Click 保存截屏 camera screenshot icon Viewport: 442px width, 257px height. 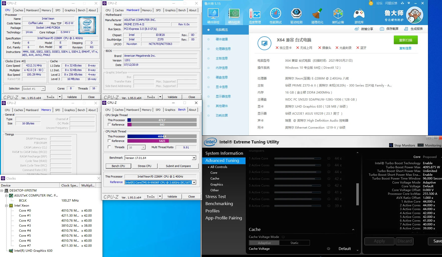click(x=382, y=29)
